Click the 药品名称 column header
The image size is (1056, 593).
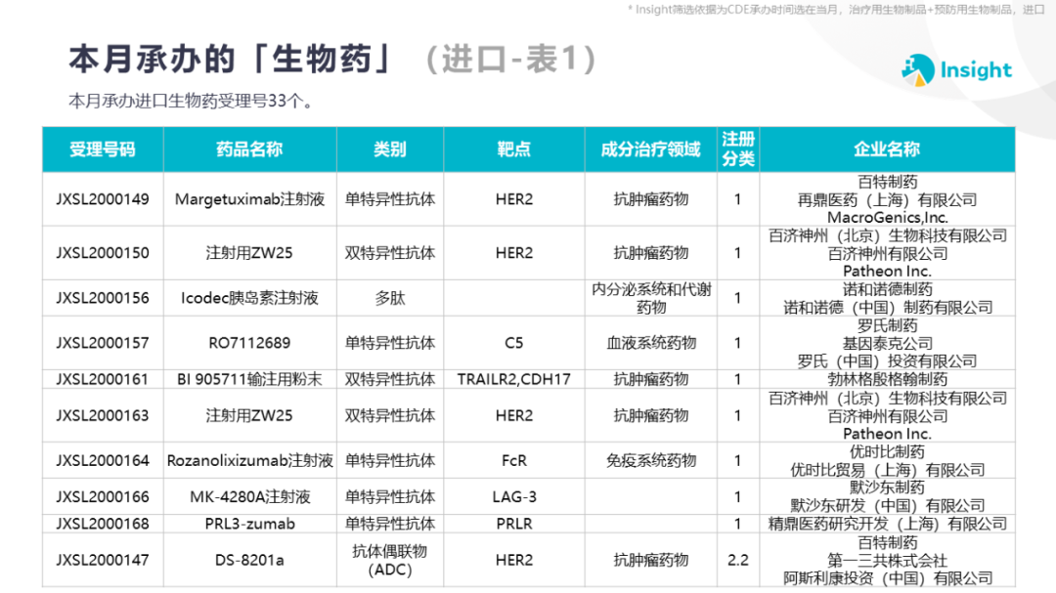point(249,149)
